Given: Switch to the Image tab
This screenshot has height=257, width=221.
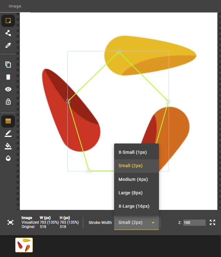Looking at the screenshot, I should 15,6.
